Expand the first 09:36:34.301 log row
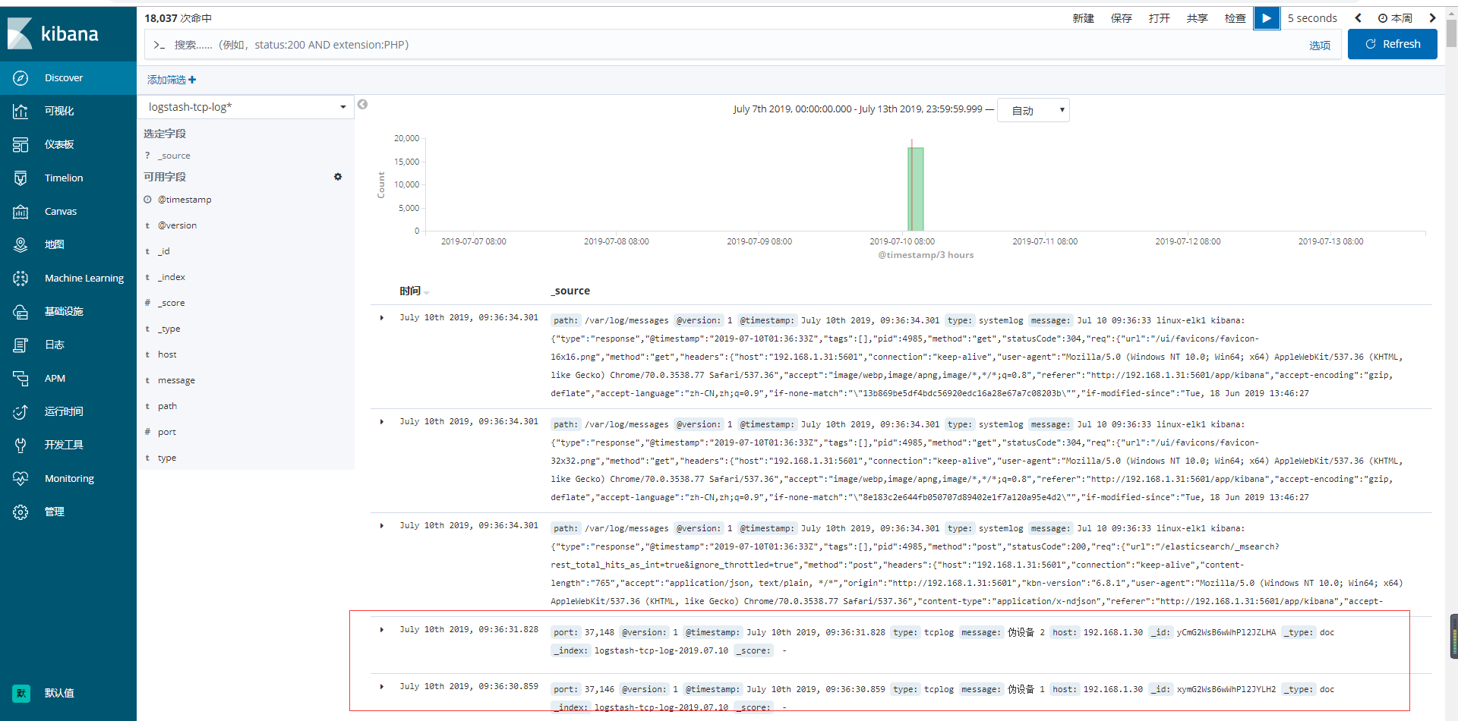This screenshot has width=1458, height=721. point(382,318)
